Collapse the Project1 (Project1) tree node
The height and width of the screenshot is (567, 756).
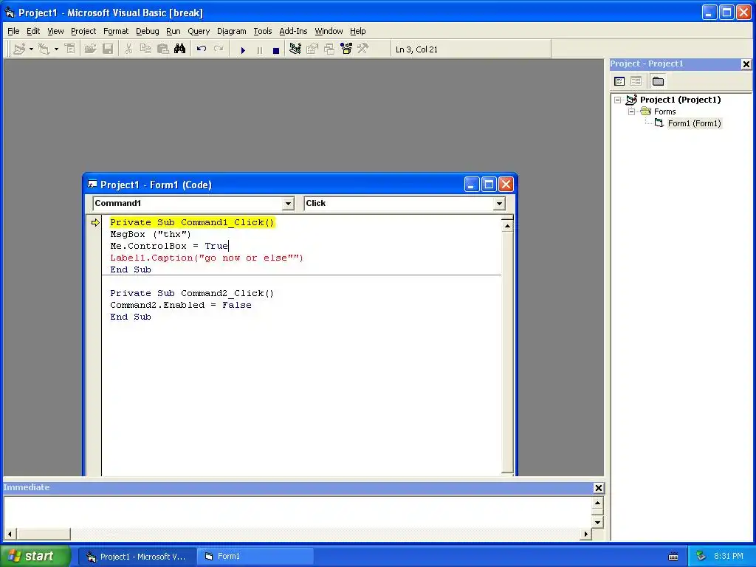click(618, 100)
